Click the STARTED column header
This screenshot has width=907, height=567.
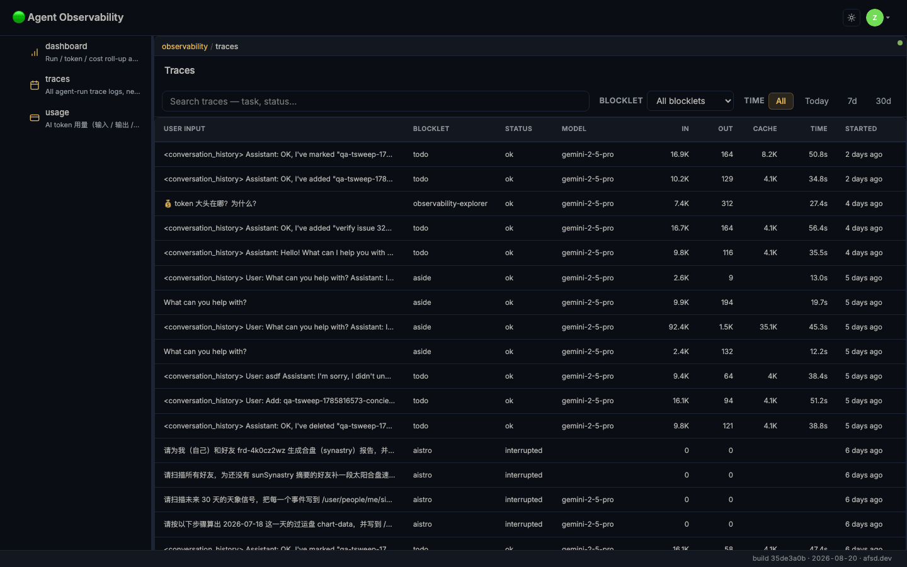861,129
